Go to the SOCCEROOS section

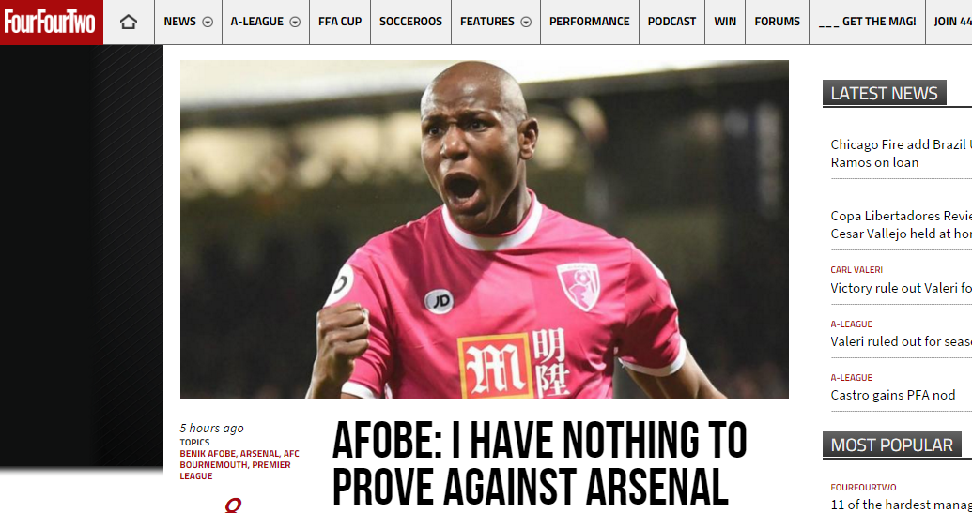point(411,22)
